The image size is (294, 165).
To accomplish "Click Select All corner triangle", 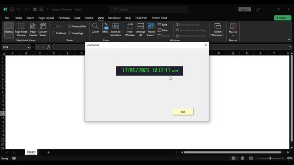I will (x=3, y=53).
